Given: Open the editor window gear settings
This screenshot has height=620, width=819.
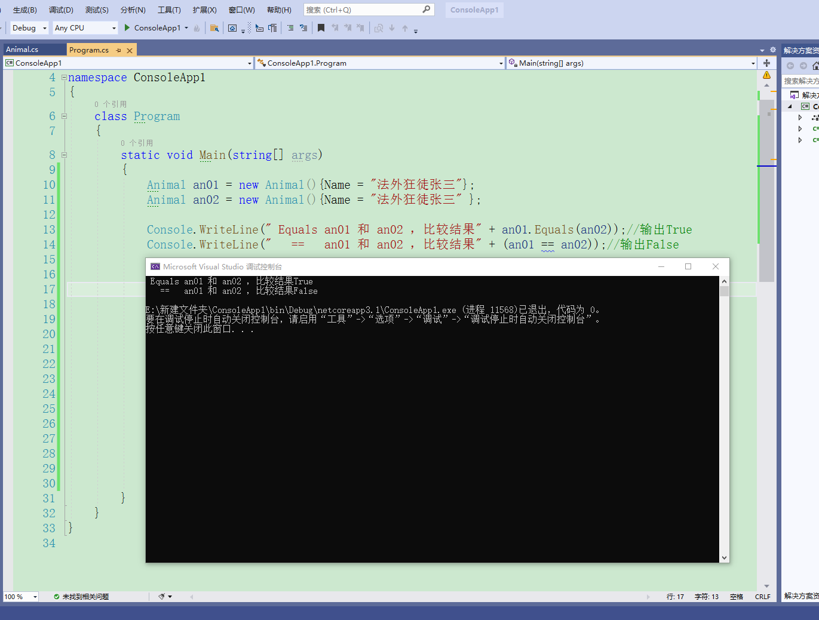Looking at the screenshot, I should coord(773,50).
